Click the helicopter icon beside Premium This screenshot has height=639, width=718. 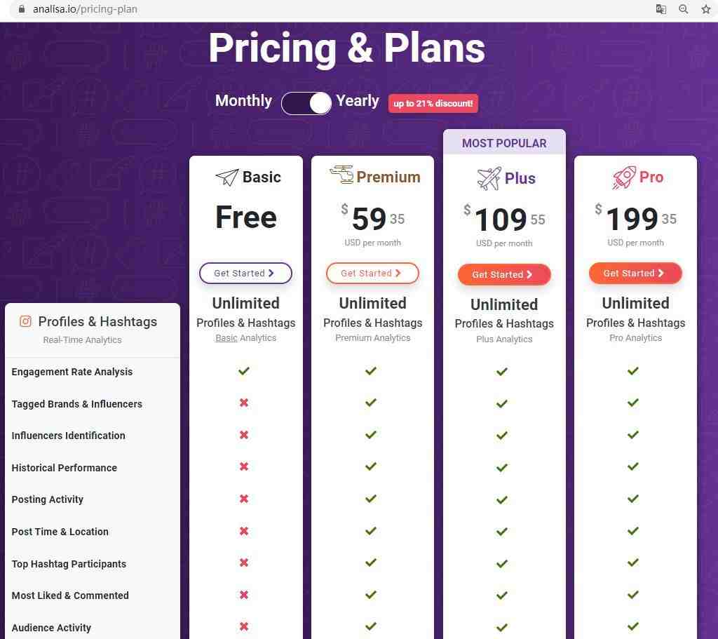341,175
